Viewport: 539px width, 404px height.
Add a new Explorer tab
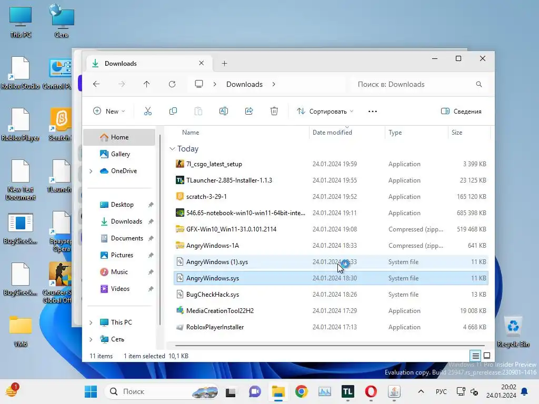click(x=224, y=64)
